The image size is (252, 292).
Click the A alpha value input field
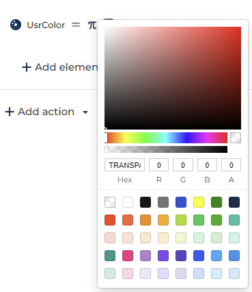click(x=232, y=165)
